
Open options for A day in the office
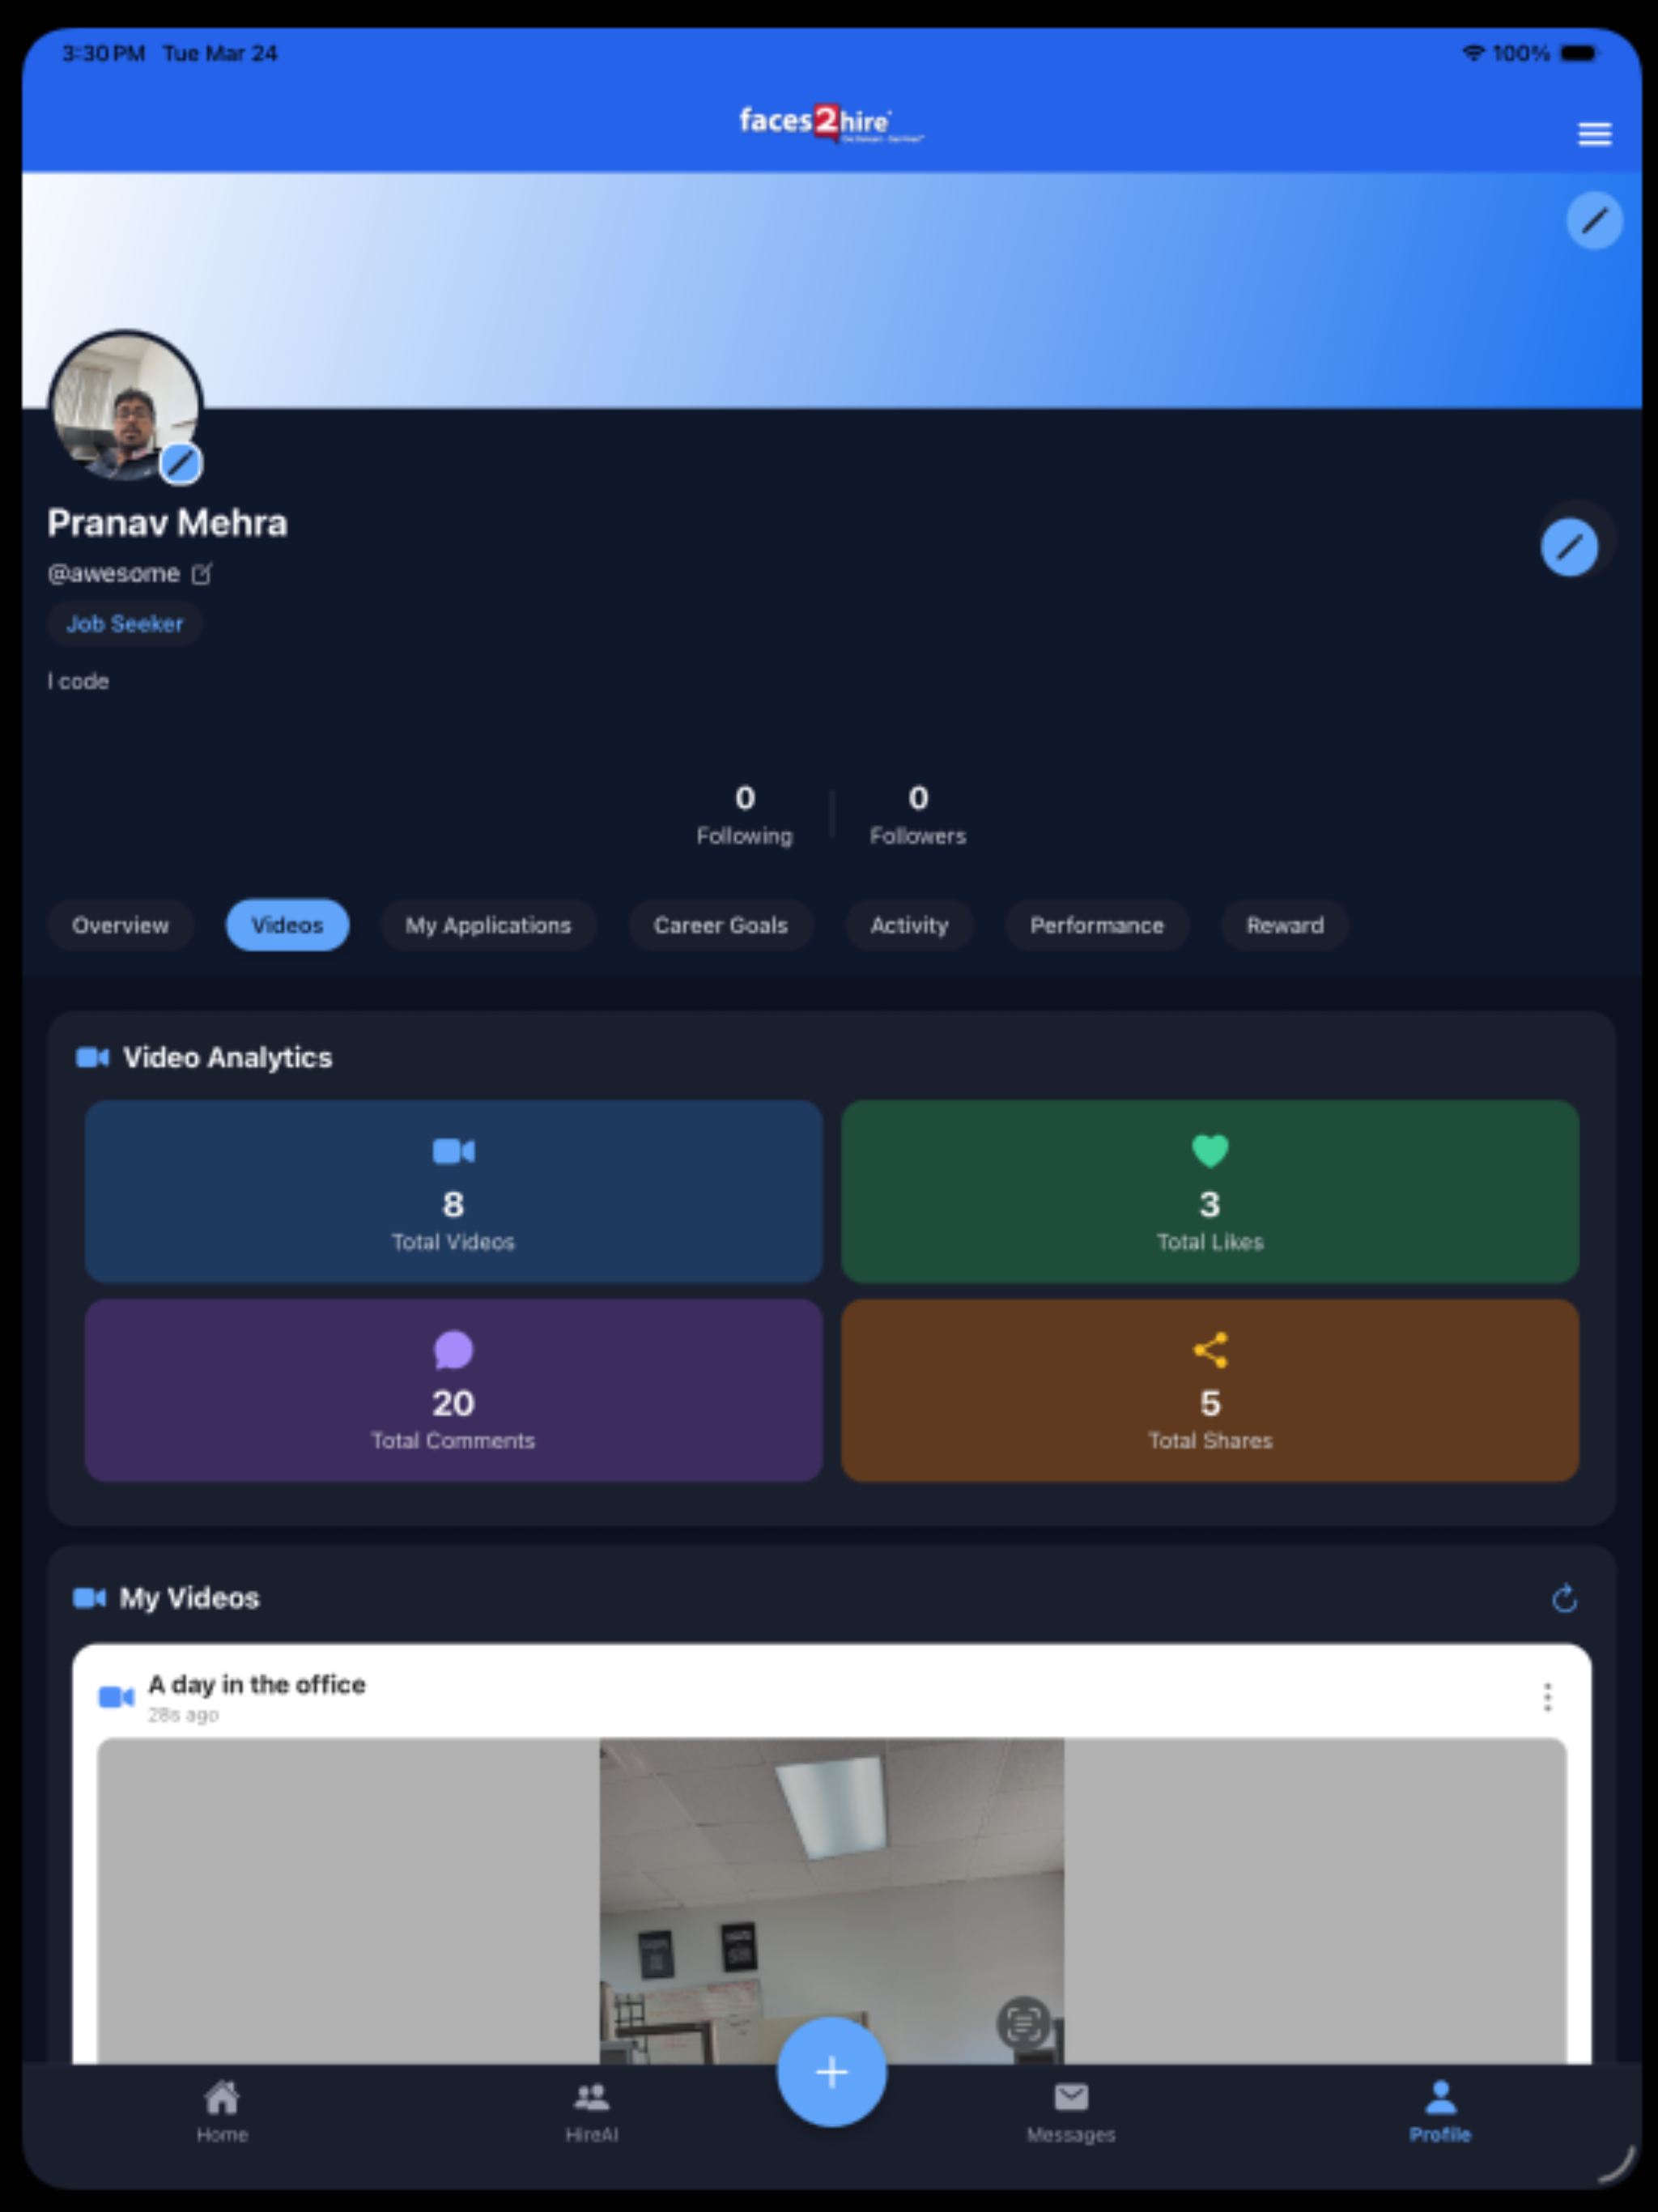[x=1547, y=1697]
